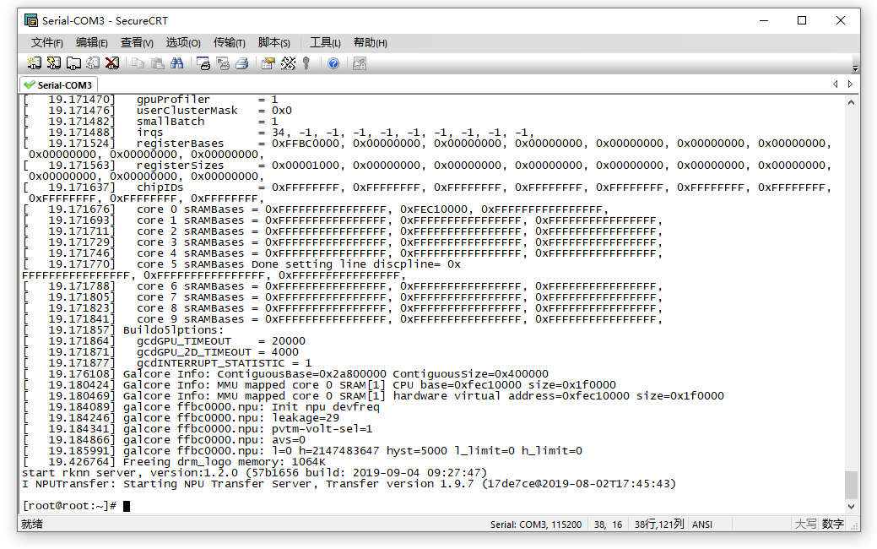Click the greyed Reconnect toolbar icon
Viewport: 877px width, 549px height.
[x=93, y=63]
